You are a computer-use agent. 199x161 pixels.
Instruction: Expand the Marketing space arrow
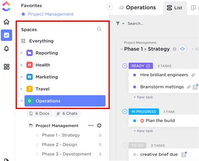(21, 77)
